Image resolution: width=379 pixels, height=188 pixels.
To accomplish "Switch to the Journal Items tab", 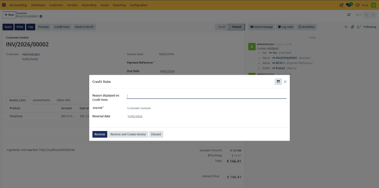I will click(x=41, y=100).
